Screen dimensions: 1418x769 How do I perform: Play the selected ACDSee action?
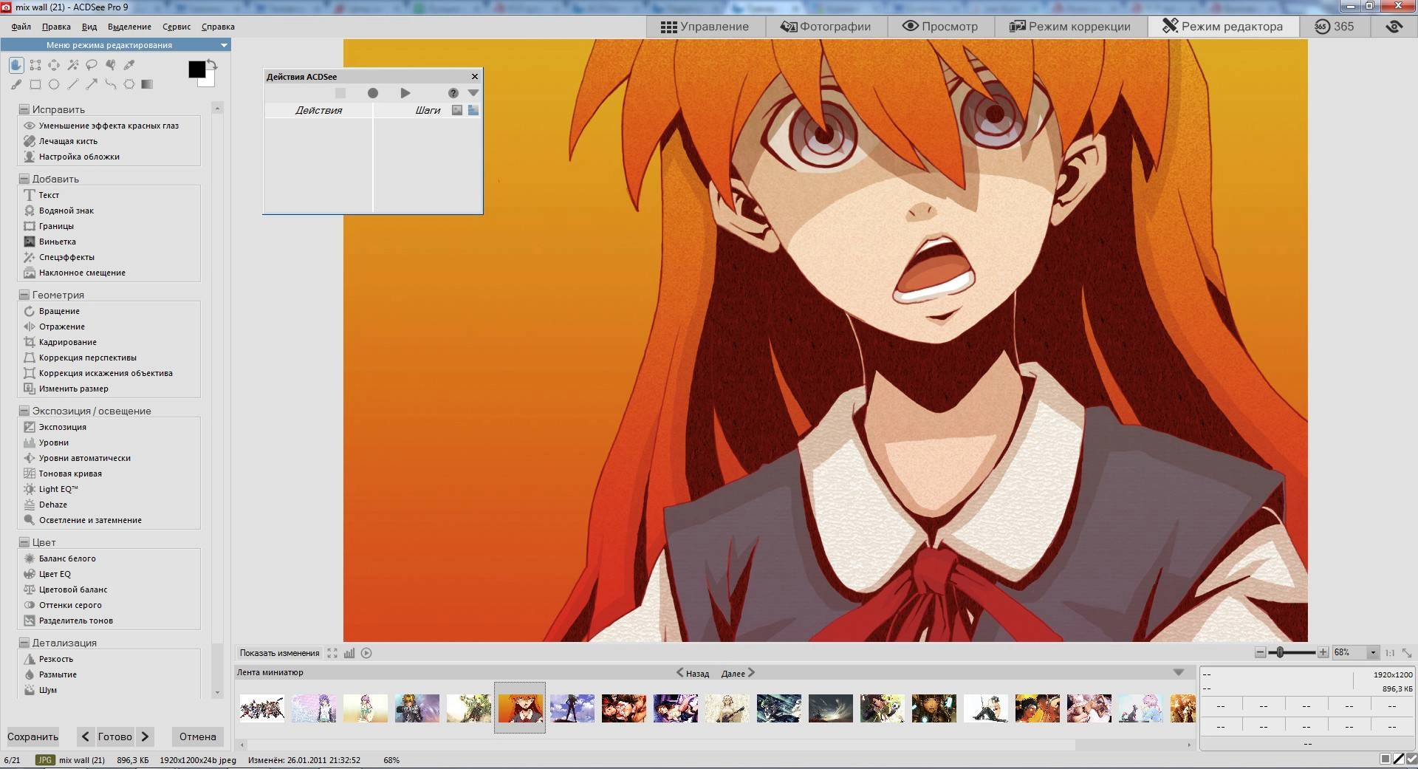pos(405,93)
